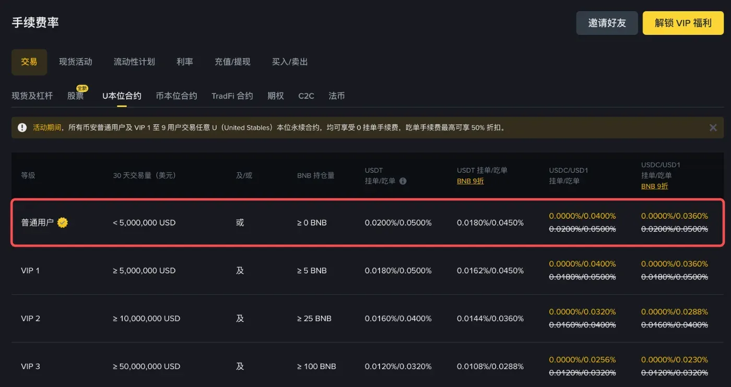The image size is (731, 387).
Task: Dismiss the 活动期间 notice banner
Action: point(713,127)
